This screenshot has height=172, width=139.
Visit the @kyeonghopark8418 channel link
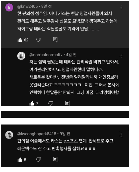(37, 134)
